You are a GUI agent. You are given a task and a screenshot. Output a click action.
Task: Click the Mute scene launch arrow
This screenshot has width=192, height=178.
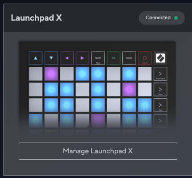[x=160, y=90]
